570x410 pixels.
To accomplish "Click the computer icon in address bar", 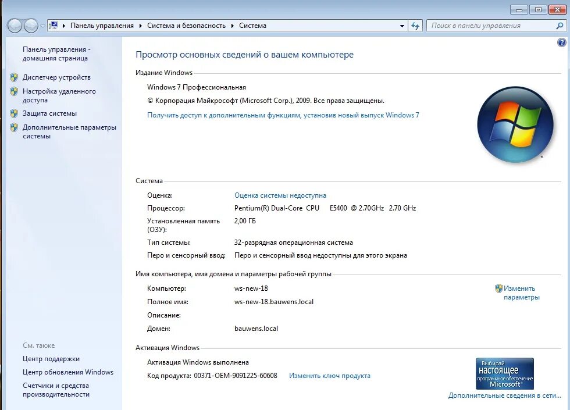I will tap(54, 26).
